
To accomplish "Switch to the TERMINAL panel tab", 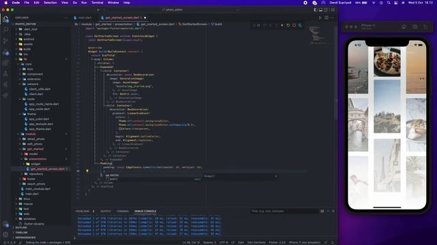I will point(123,212).
